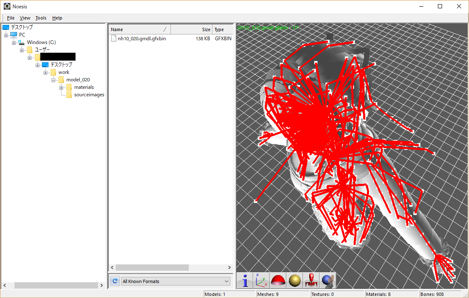Click the yellow sphere toolbar icon
Viewport: 469px width, 298px height.
point(295,281)
